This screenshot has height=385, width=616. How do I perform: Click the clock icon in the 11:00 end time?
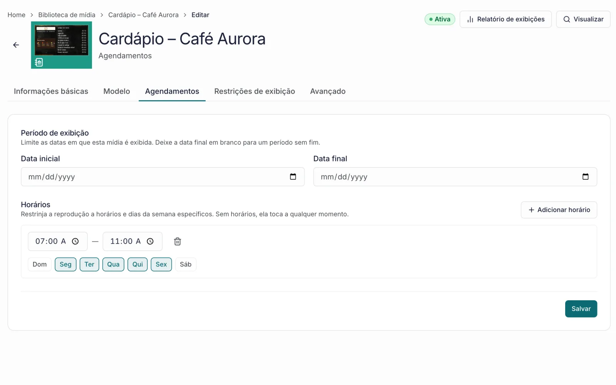pyautogui.click(x=150, y=241)
